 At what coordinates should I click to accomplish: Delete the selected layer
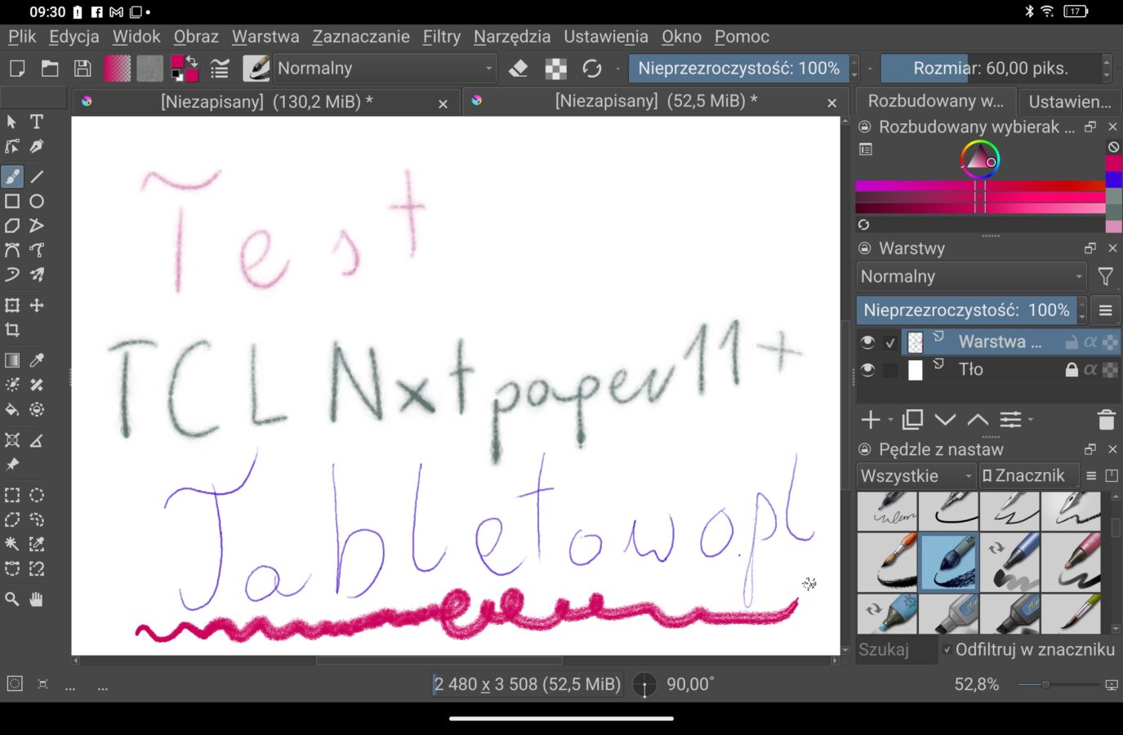point(1107,420)
